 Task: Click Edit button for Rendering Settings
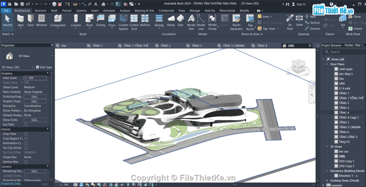(x=35, y=171)
